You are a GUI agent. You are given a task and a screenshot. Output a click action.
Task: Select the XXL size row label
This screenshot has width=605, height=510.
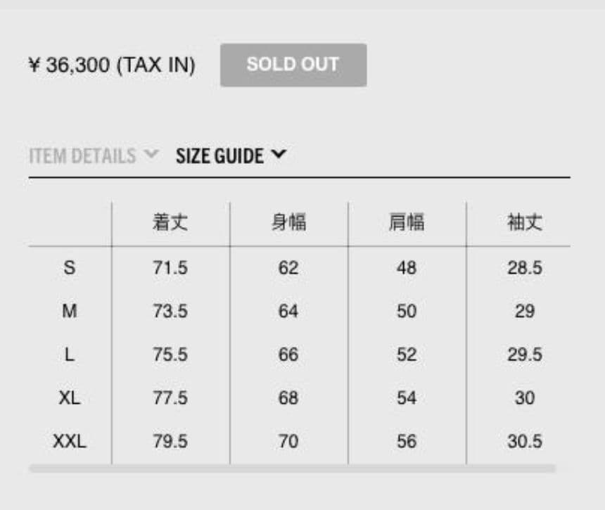70,442
